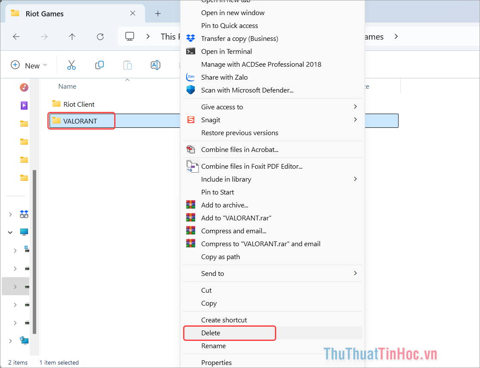Navigate up using the parent folder arrow
Viewport: 480px width, 368px height.
[72, 37]
